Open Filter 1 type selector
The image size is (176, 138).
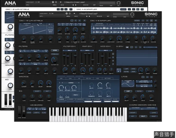tap(35, 51)
